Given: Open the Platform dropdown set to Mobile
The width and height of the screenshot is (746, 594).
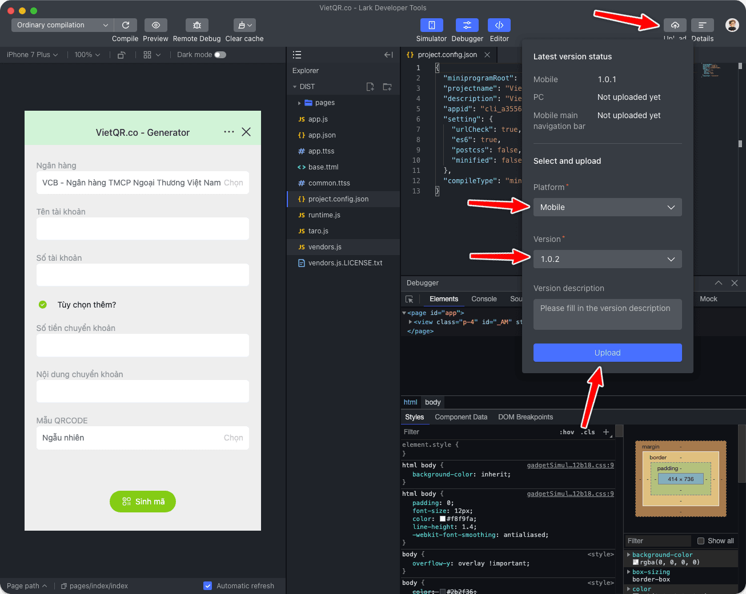Looking at the screenshot, I should tap(607, 207).
